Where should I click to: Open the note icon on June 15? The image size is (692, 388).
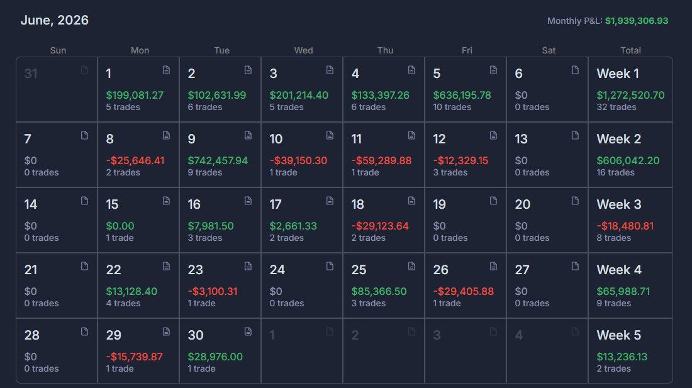pyautogui.click(x=166, y=201)
